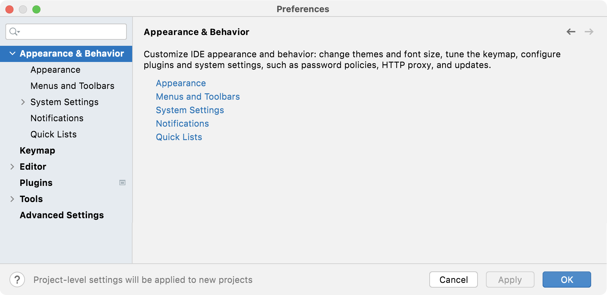Open Notifications via its blue link
This screenshot has width=607, height=295.
(182, 123)
